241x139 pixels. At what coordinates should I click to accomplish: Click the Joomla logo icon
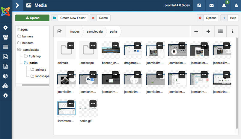tap(6, 11)
